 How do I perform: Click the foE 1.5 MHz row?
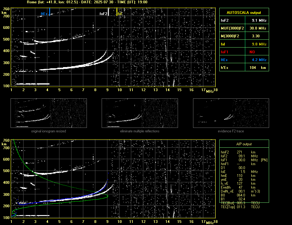click(239, 172)
